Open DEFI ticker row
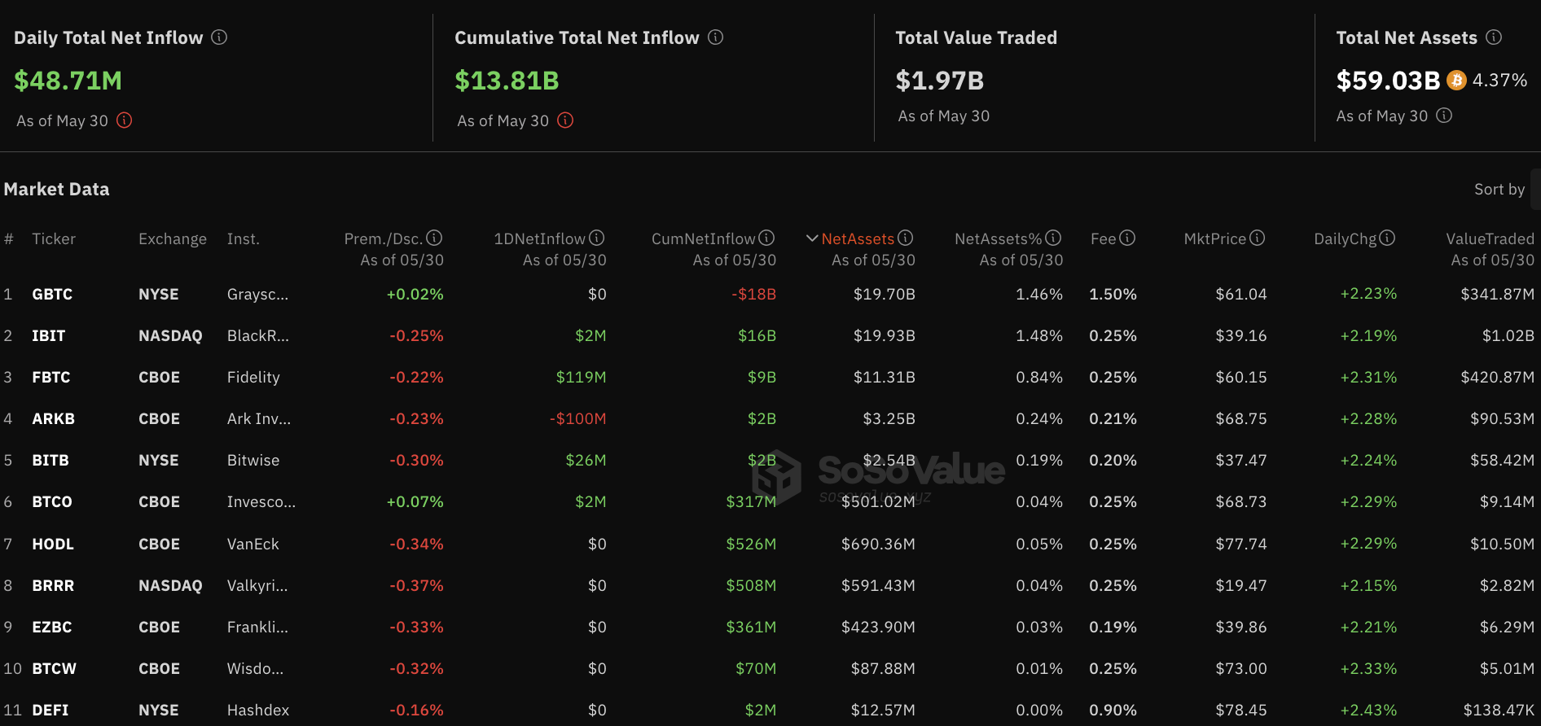Screen dimensions: 1541x726 (x=50, y=710)
